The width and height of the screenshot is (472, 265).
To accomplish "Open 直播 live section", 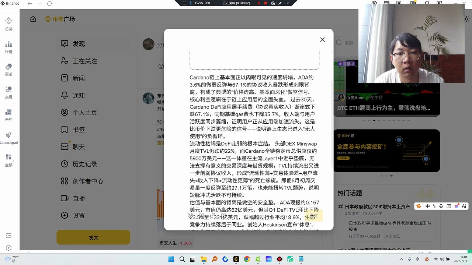I will coord(93,198).
